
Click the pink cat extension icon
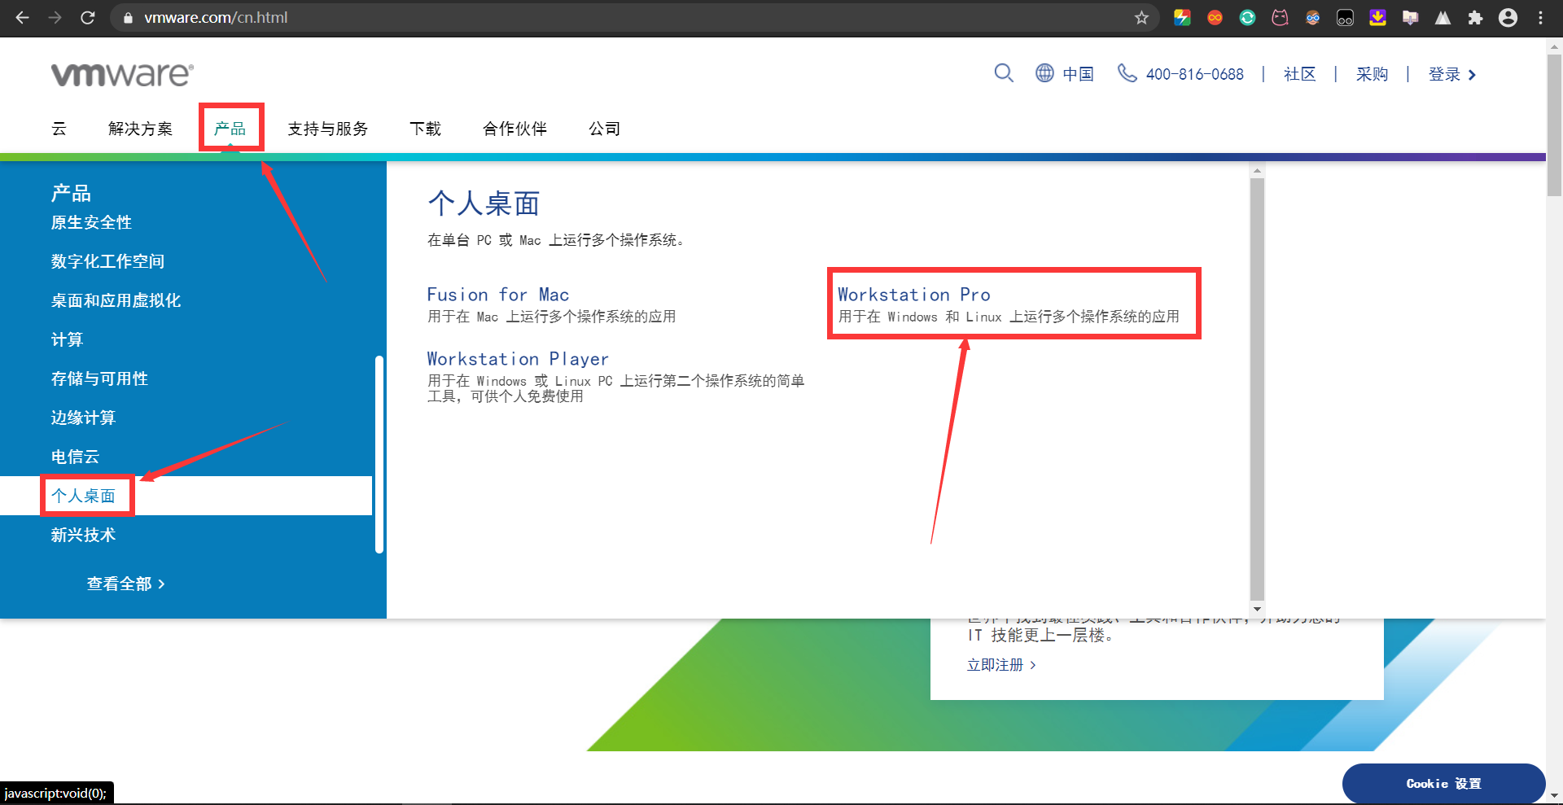[x=1280, y=17]
